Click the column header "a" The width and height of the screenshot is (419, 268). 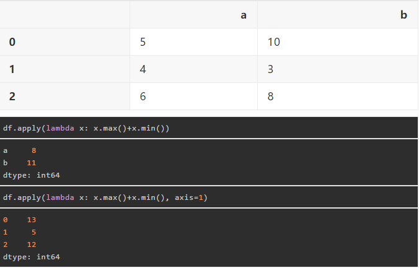(x=244, y=15)
